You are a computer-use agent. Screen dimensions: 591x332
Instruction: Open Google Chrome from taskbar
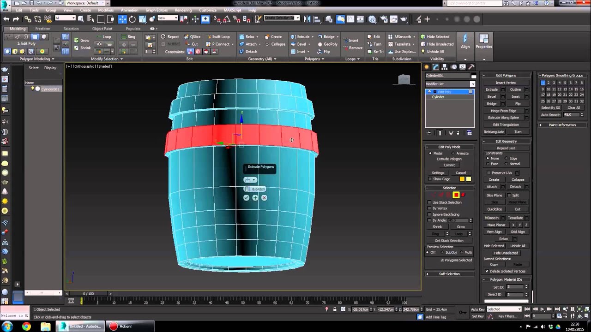click(x=26, y=326)
